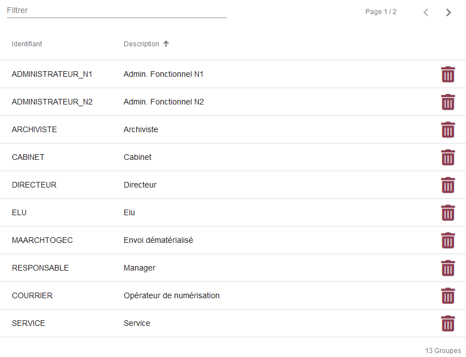Screen dimensions: 466x357
Task: Delete the COURRIER group
Action: (x=448, y=295)
